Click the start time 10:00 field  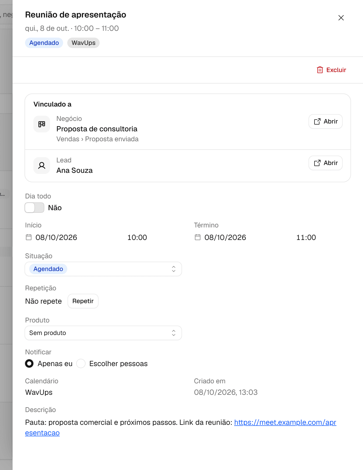137,237
